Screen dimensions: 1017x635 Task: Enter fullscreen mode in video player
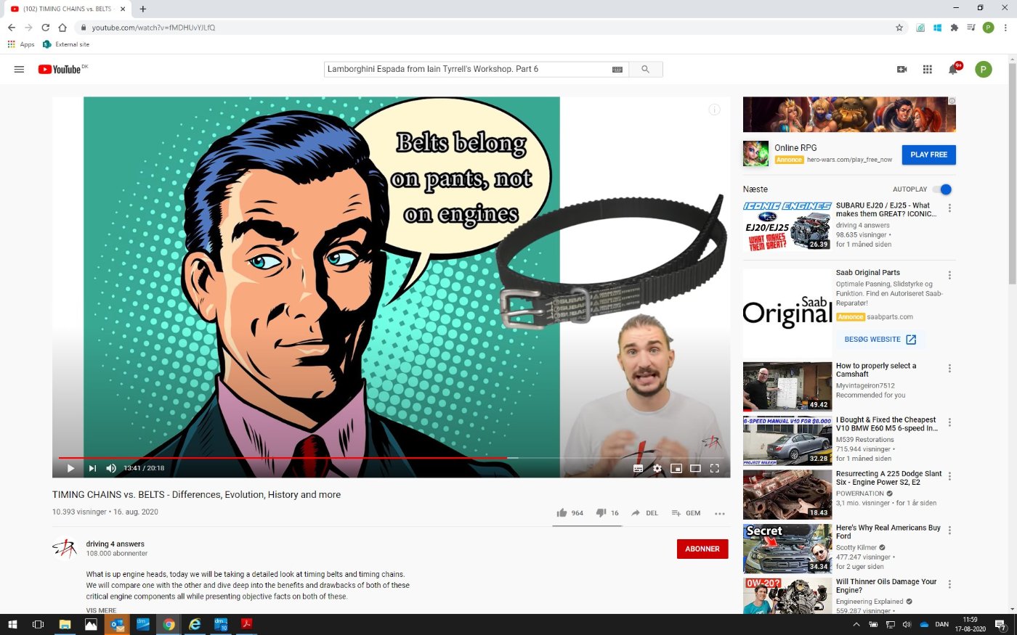[714, 468]
